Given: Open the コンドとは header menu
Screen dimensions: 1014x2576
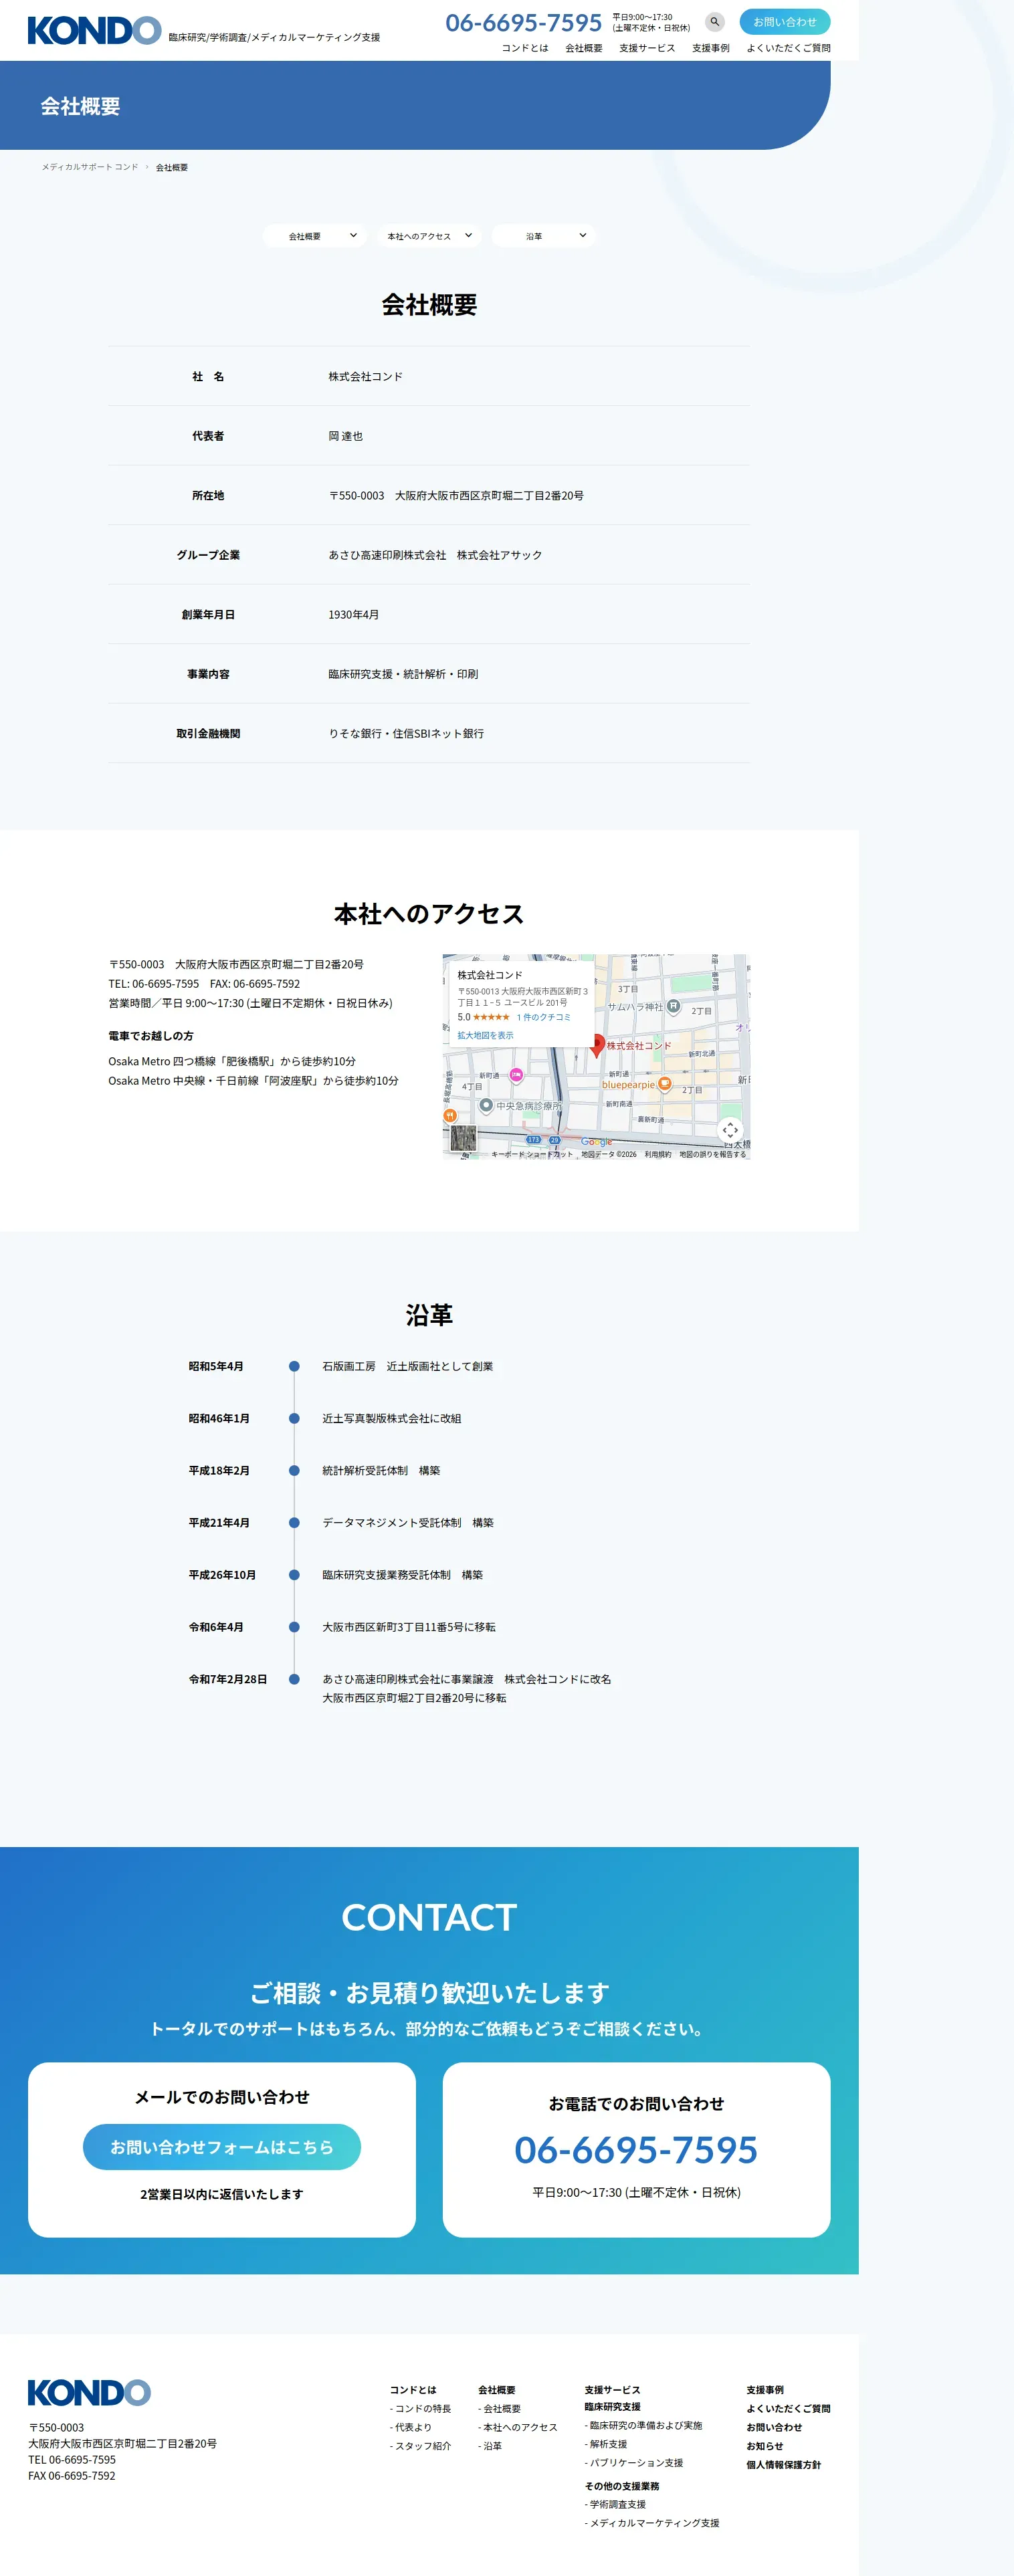Looking at the screenshot, I should pyautogui.click(x=525, y=48).
